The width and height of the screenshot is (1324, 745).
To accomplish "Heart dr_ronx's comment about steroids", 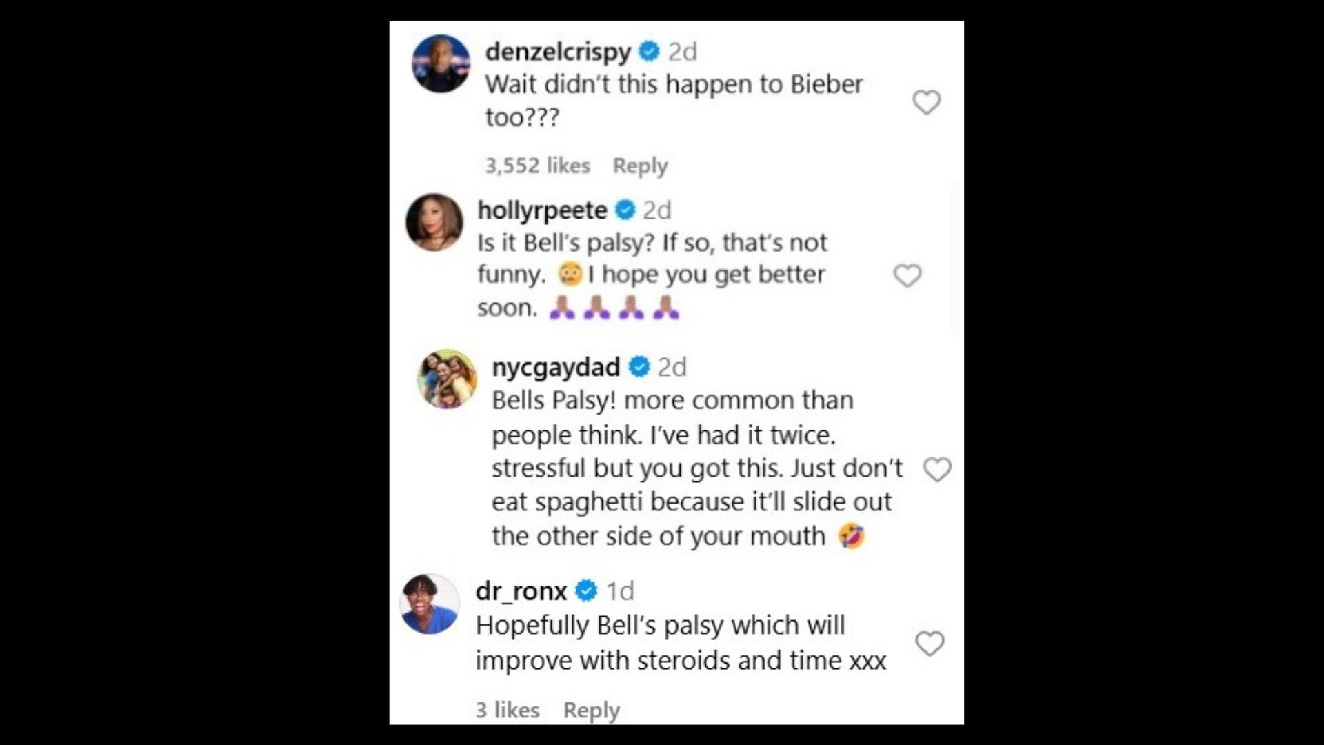I will [x=929, y=644].
